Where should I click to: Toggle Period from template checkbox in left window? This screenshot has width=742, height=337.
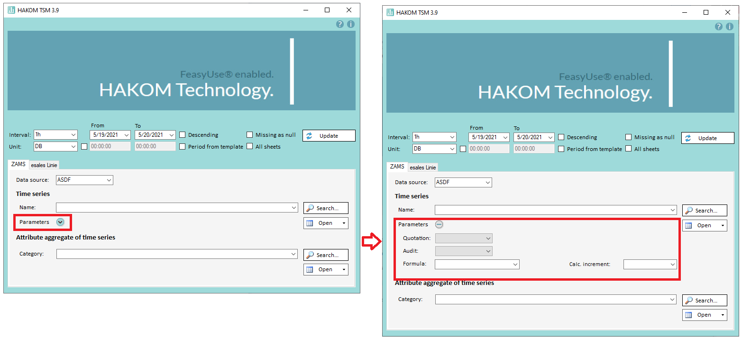(183, 147)
